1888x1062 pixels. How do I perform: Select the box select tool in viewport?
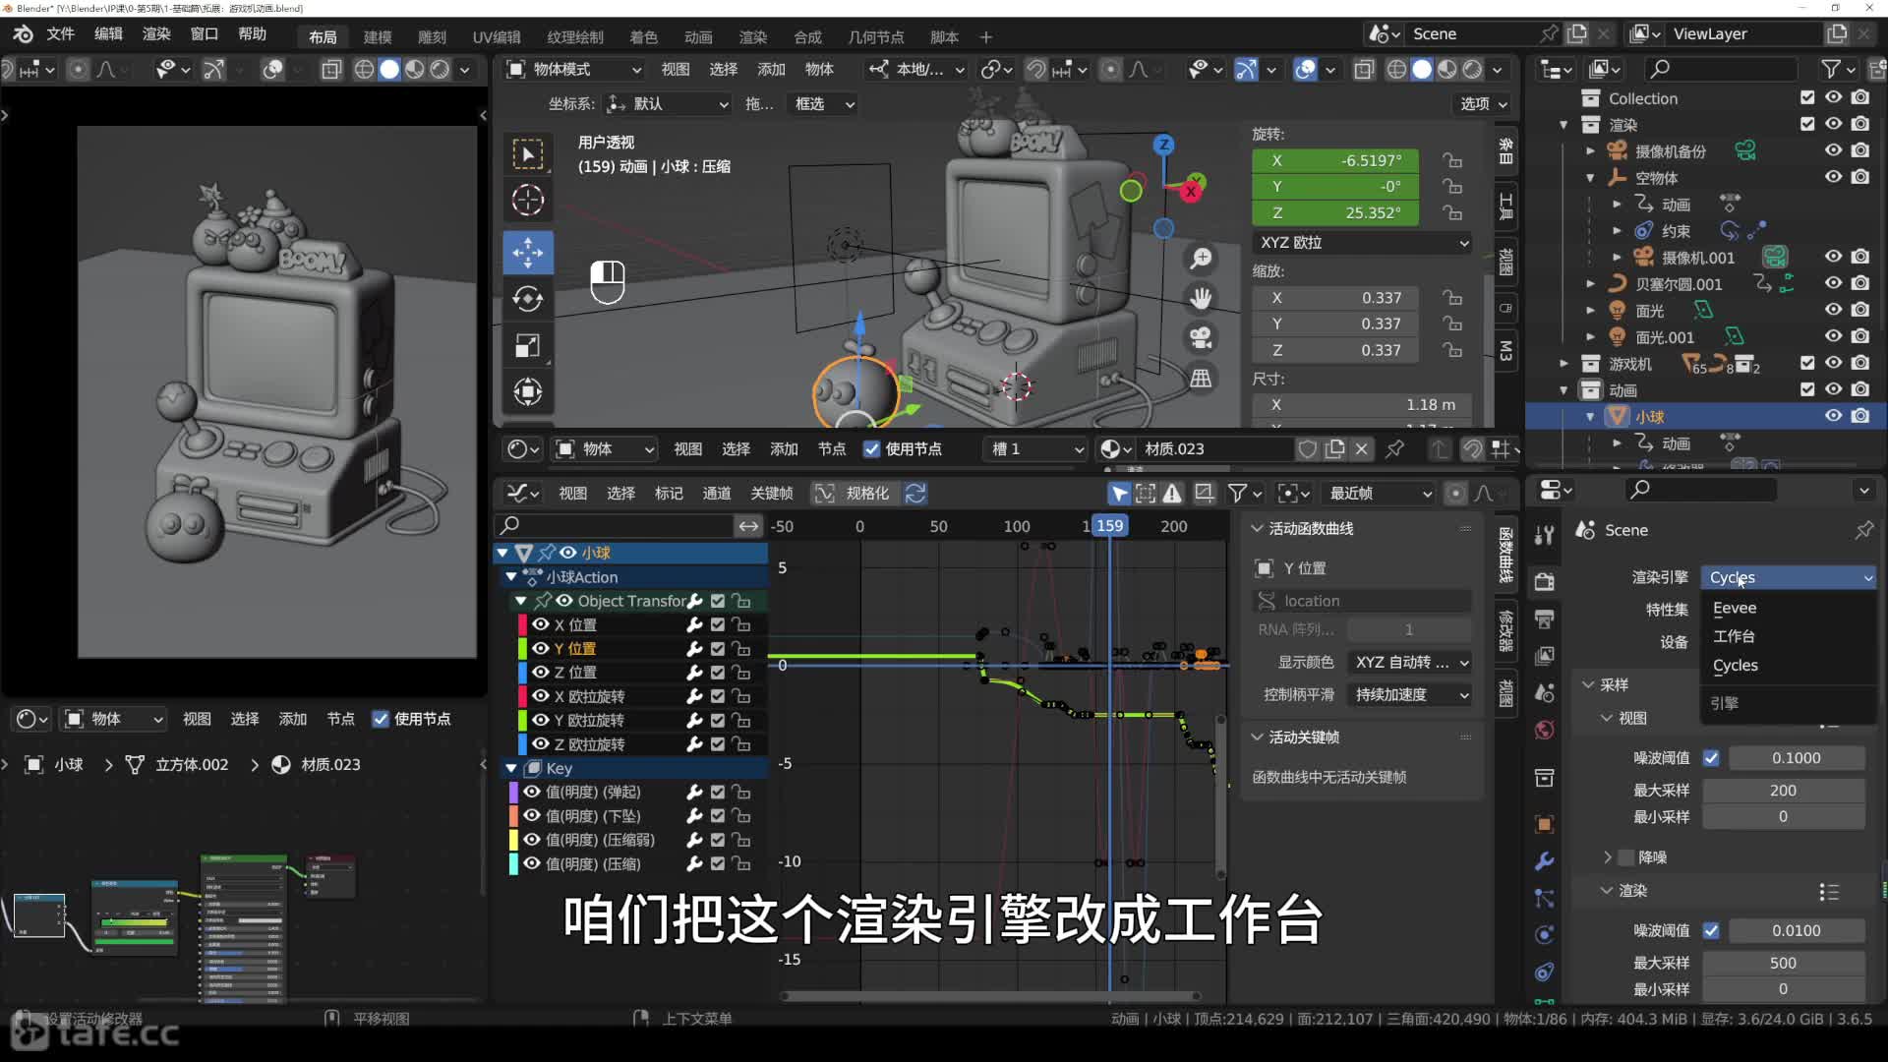[528, 154]
